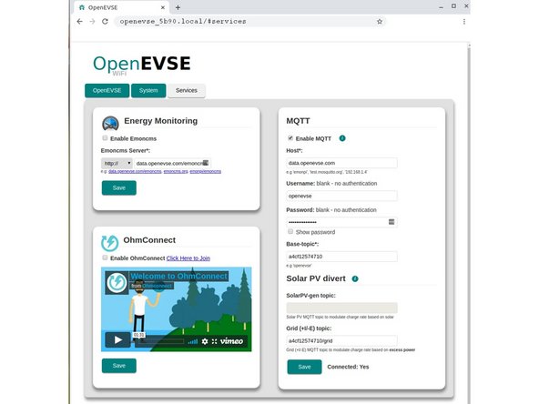
Task: Select the Services tab
Action: pyautogui.click(x=187, y=91)
